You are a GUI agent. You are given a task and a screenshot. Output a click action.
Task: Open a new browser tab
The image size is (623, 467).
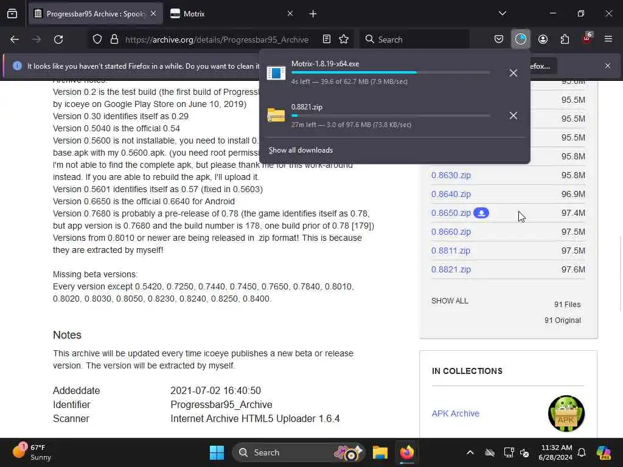[x=313, y=14]
